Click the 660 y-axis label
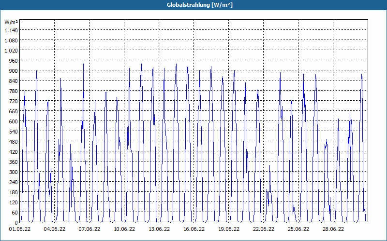387x241 pixels. pyautogui.click(x=14, y=111)
